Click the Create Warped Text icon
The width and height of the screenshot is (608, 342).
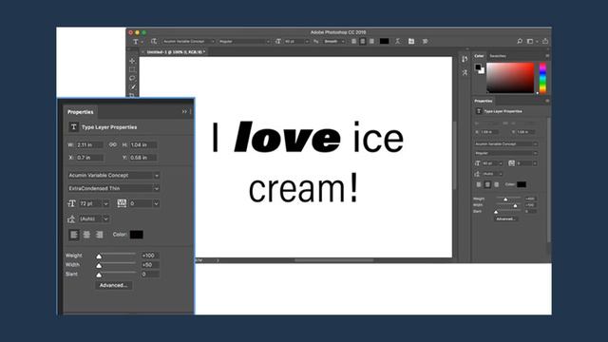point(397,41)
